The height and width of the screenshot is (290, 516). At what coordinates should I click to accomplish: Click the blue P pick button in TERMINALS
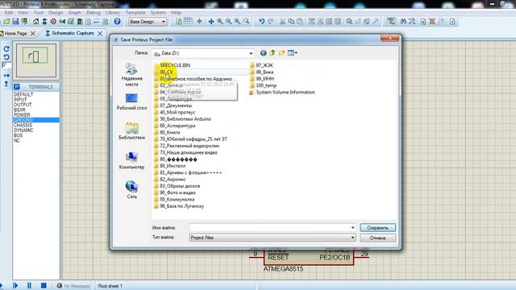click(x=17, y=87)
